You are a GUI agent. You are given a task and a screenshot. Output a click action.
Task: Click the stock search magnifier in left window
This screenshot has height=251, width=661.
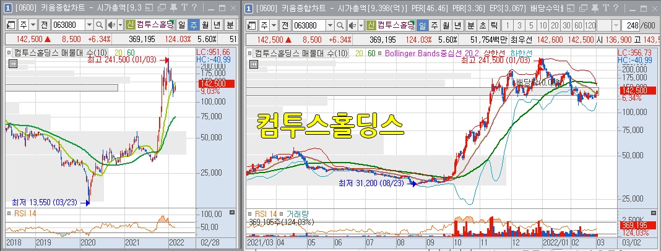point(100,25)
